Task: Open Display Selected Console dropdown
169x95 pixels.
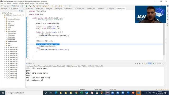Action: pos(157,64)
